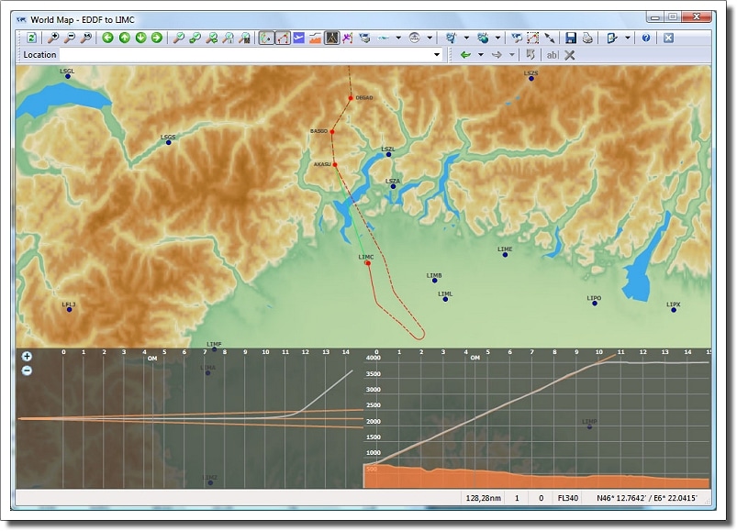Zoom in with the plus magnifier icon

(x=54, y=38)
